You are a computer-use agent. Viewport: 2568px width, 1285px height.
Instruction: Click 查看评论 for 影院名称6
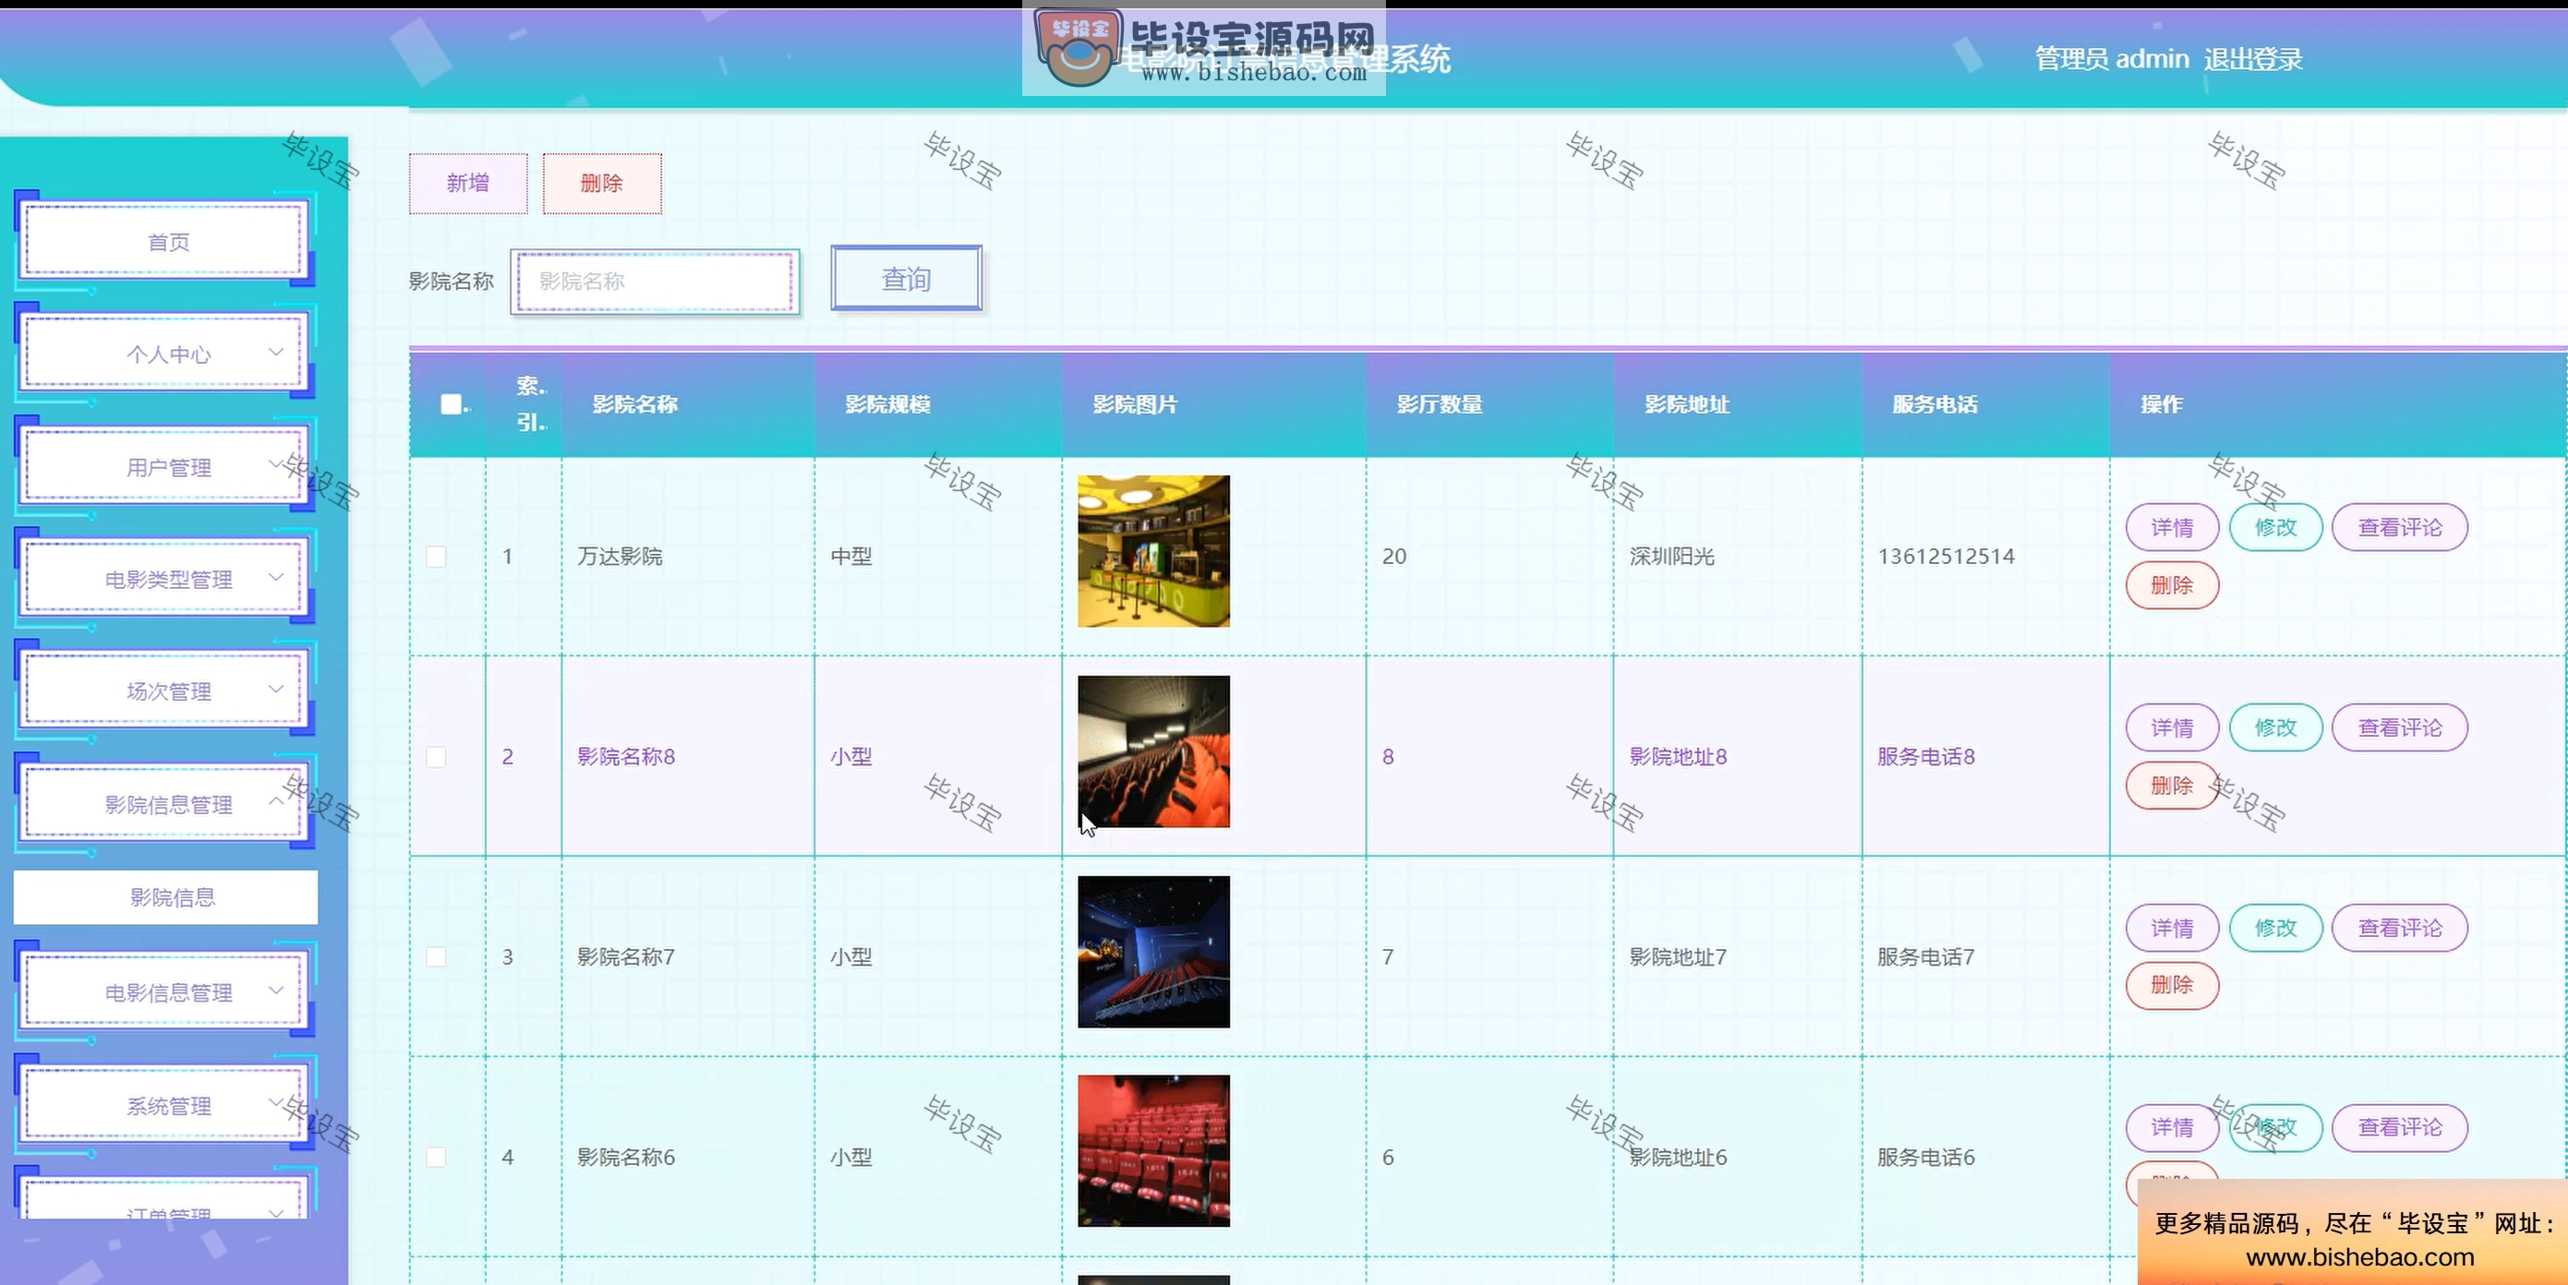2400,1127
